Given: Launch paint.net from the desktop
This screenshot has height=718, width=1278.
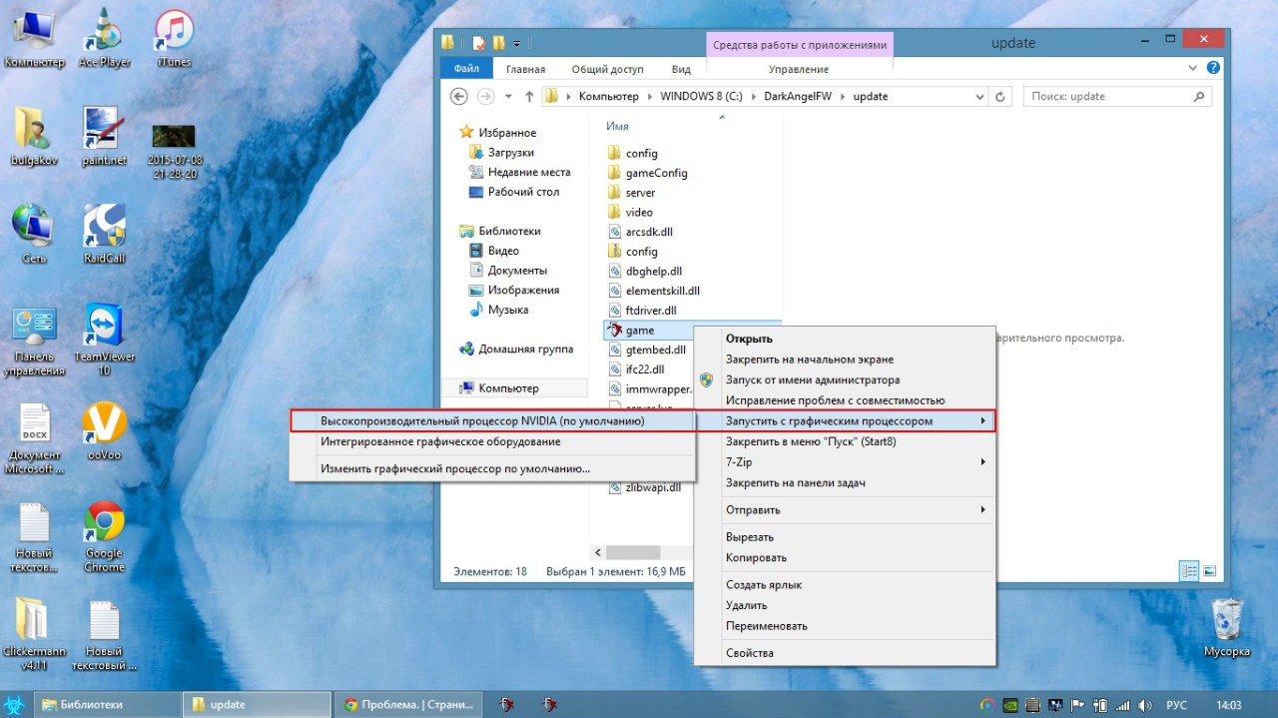Looking at the screenshot, I should pos(104,136).
